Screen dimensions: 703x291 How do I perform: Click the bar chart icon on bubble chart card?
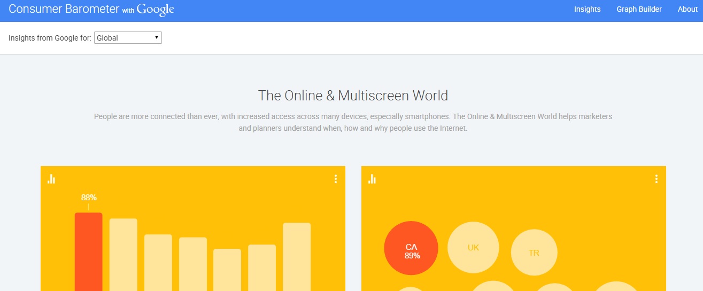click(x=372, y=179)
